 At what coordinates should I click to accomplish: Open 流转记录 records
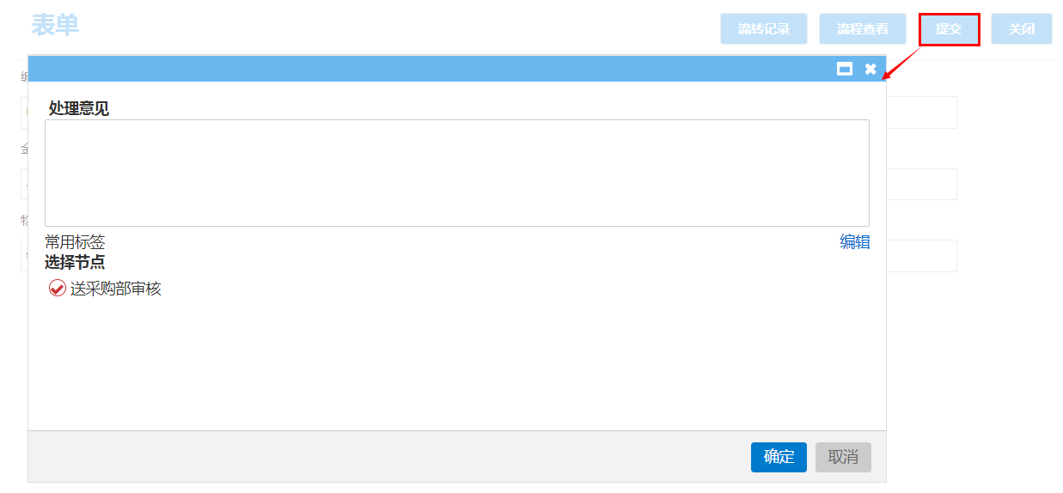(x=764, y=29)
